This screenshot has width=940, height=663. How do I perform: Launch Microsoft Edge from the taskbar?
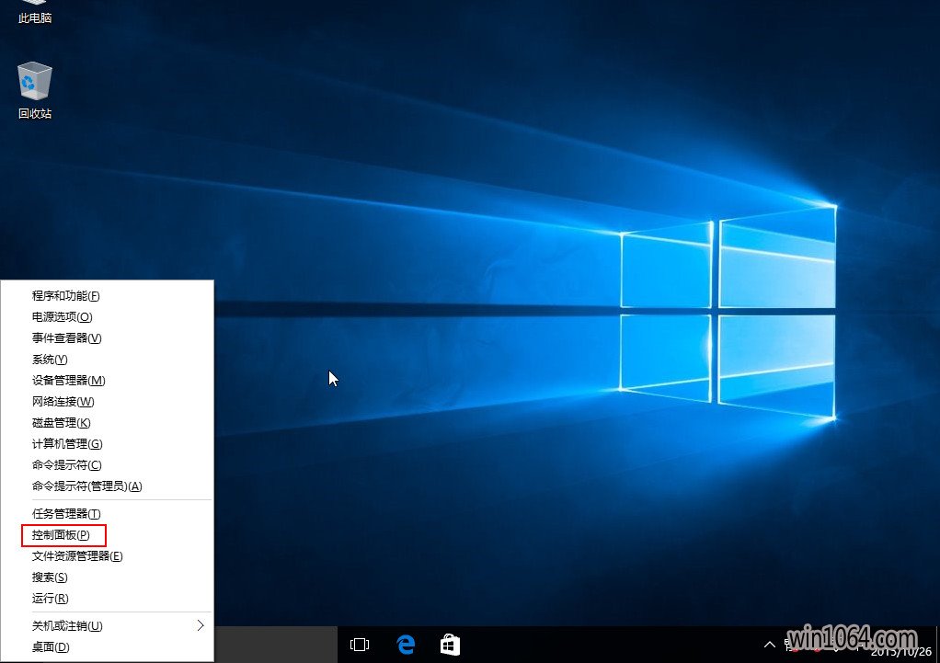pos(406,645)
